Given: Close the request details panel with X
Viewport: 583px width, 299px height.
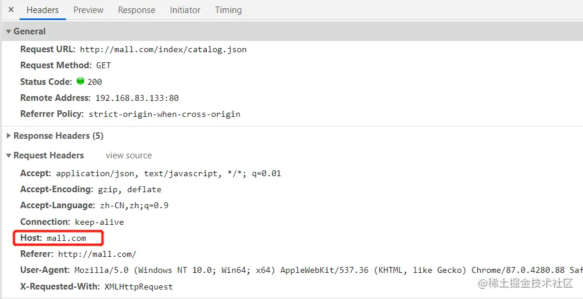Looking at the screenshot, I should [x=11, y=9].
